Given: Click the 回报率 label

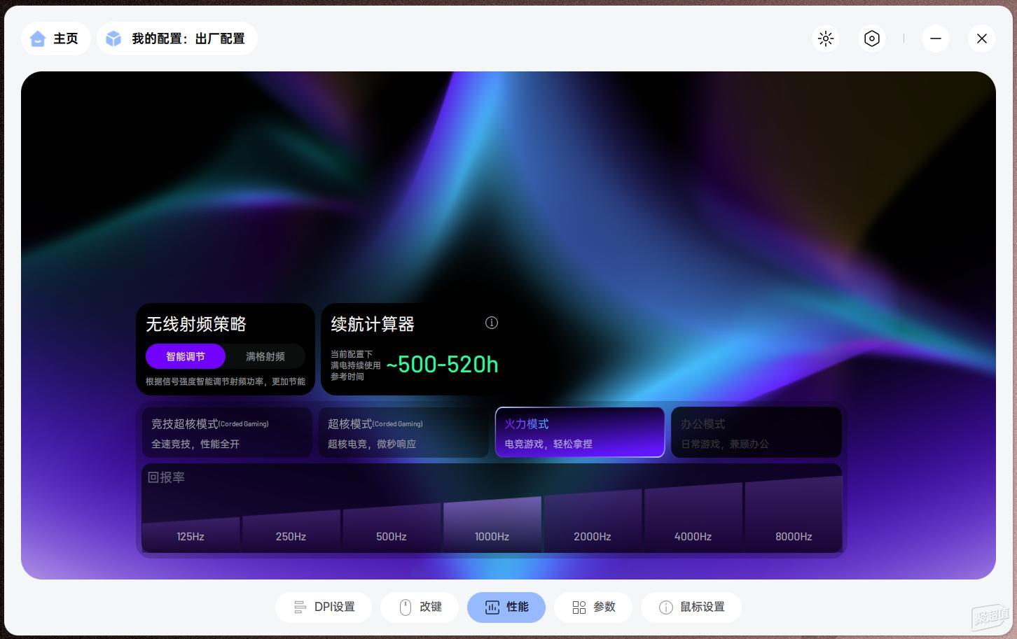Looking at the screenshot, I should coord(166,477).
